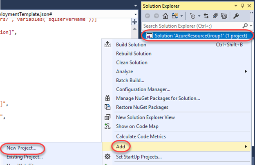Expand the deploymentTemplate.json document dropdown
Image resolution: width=255 pixels, height=165 pixels.
pyautogui.click(x=136, y=14)
